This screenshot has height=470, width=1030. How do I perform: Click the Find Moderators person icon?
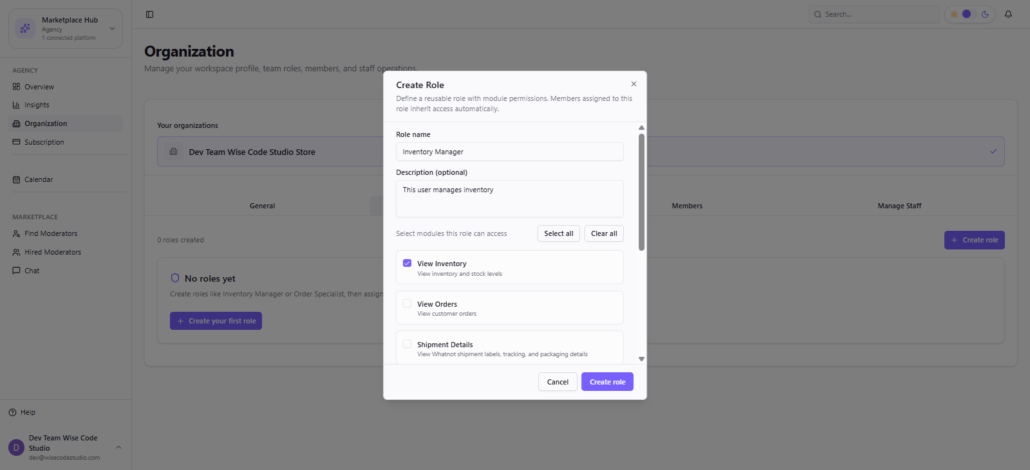16,233
